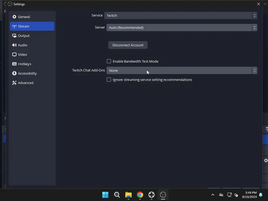Open the Output settings section

(x=32, y=36)
